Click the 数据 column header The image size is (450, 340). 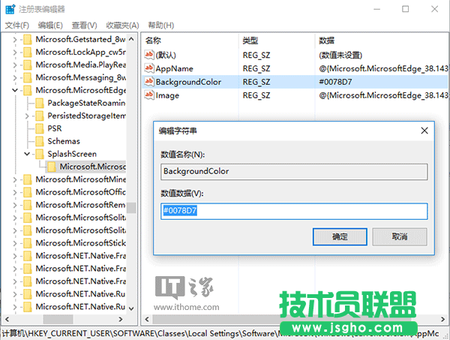[326, 41]
